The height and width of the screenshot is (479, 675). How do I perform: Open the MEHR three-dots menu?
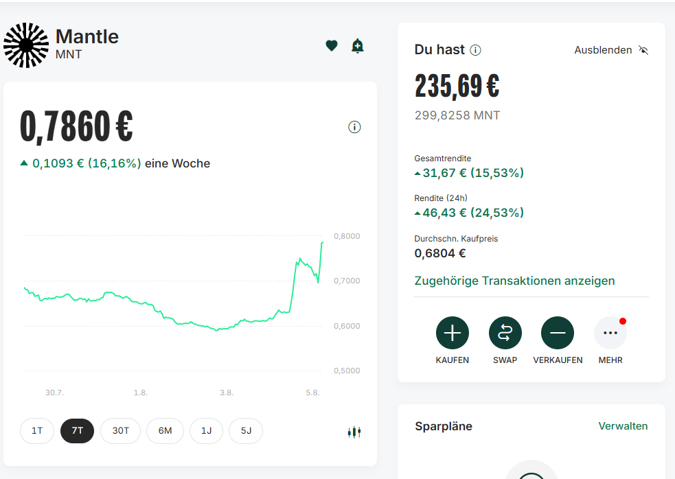pos(610,333)
